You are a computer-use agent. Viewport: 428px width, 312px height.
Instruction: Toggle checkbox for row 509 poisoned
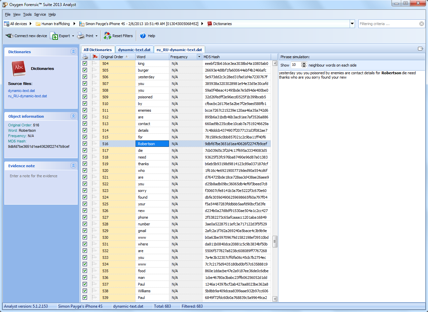click(85, 97)
